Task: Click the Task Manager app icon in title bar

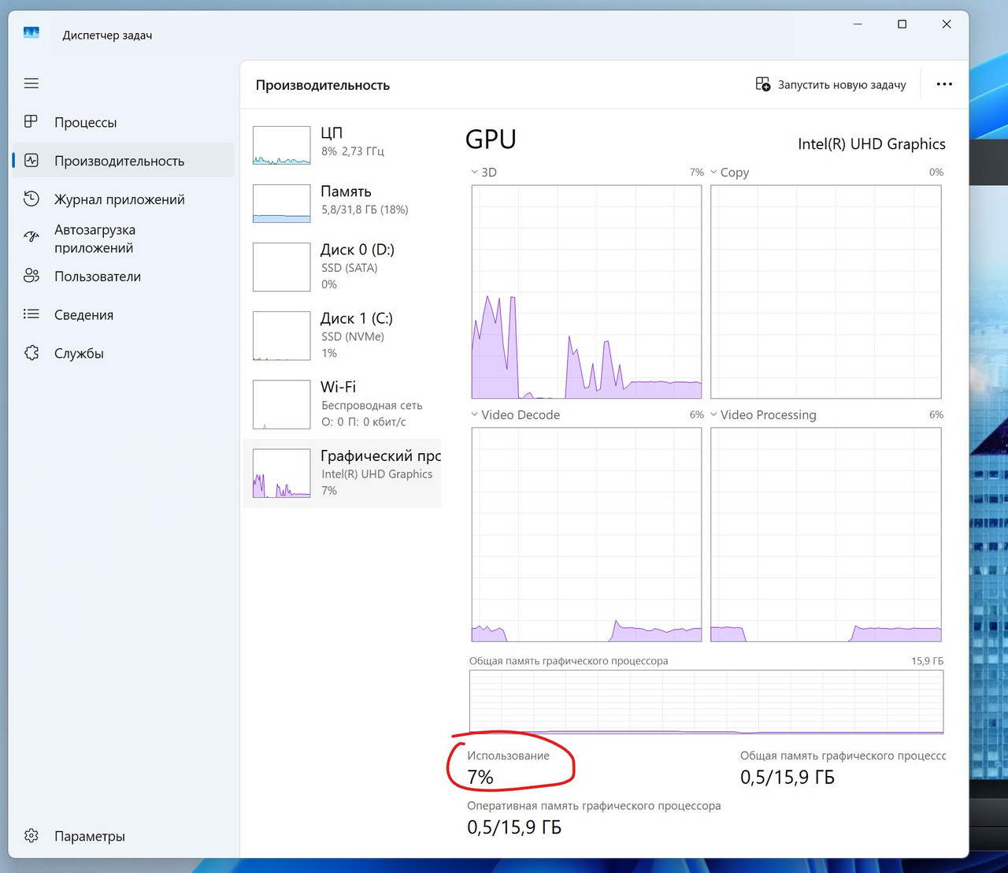Action: click(31, 32)
